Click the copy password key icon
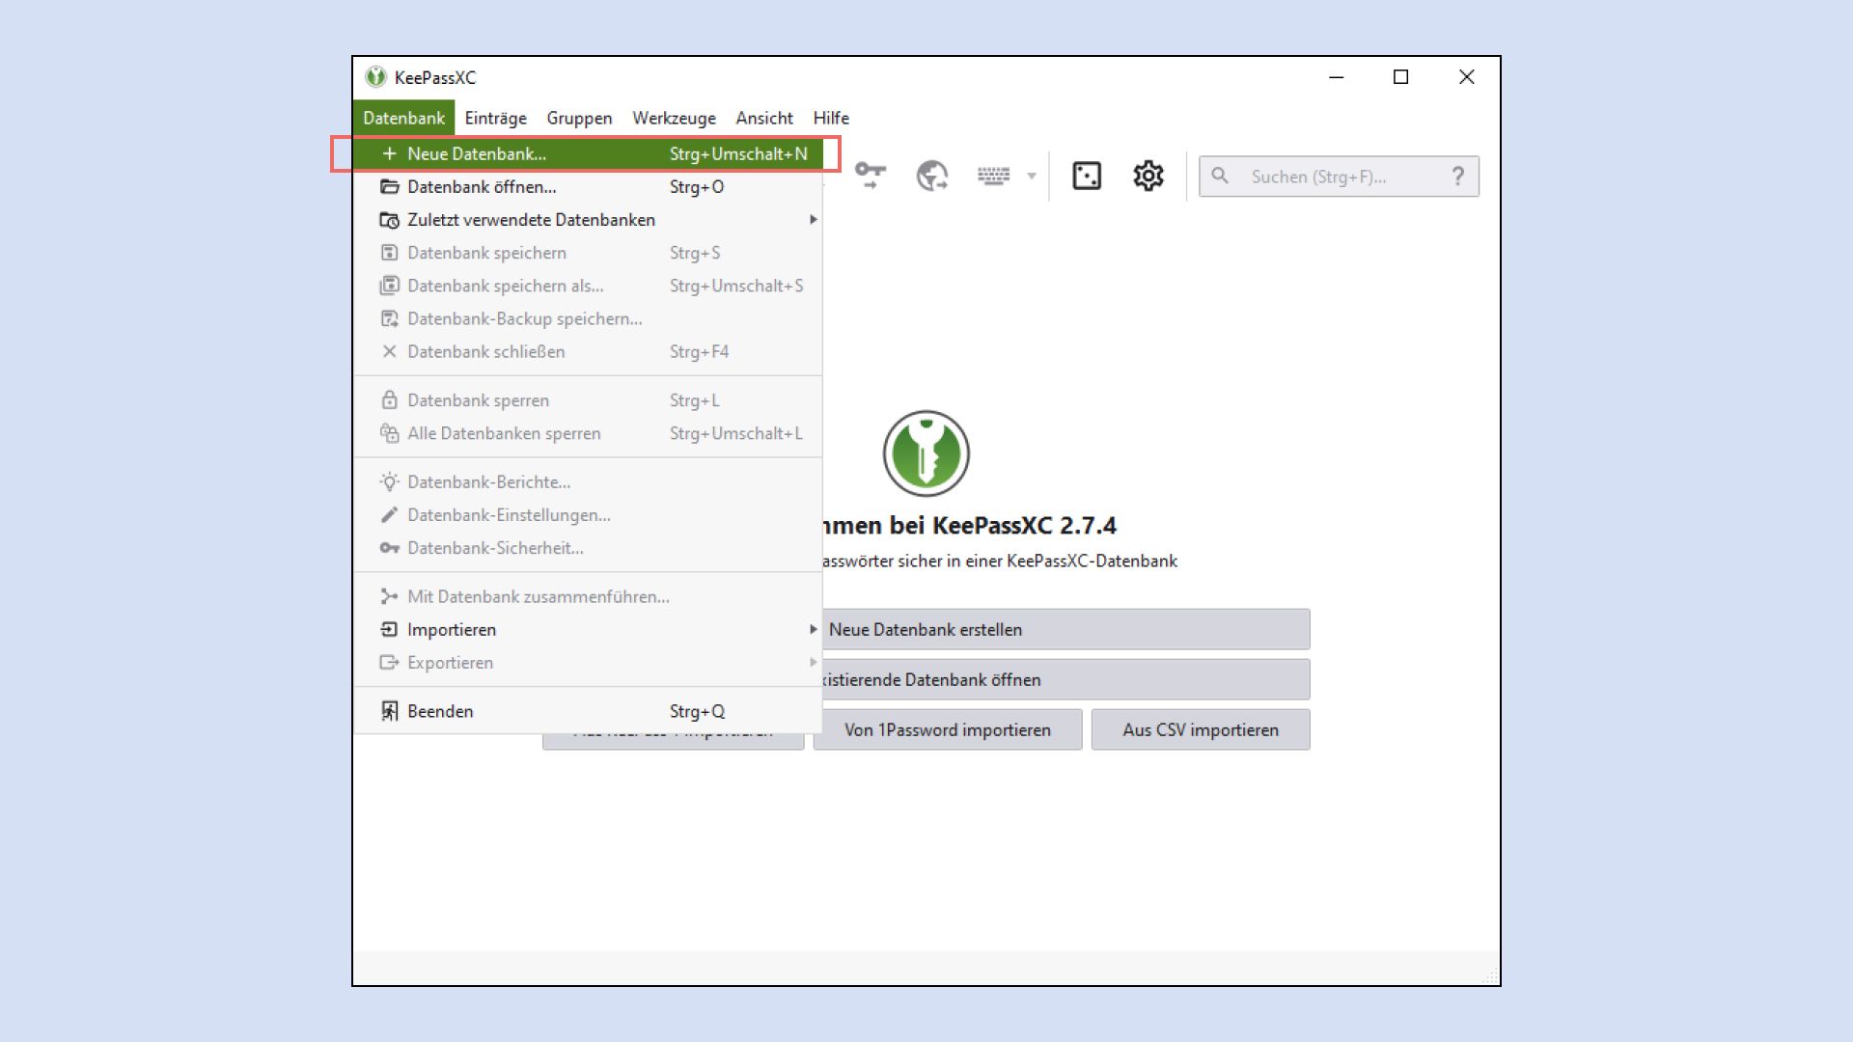 870,176
